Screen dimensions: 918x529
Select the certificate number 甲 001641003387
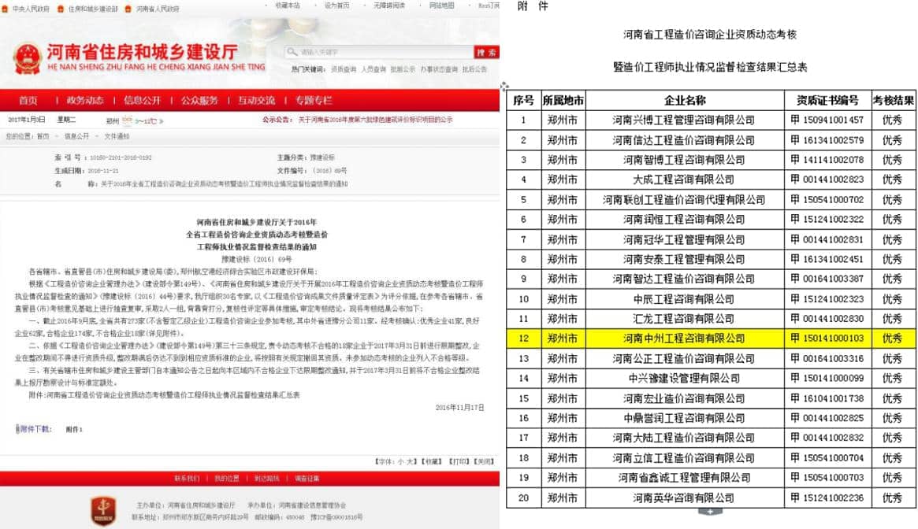pos(827,279)
